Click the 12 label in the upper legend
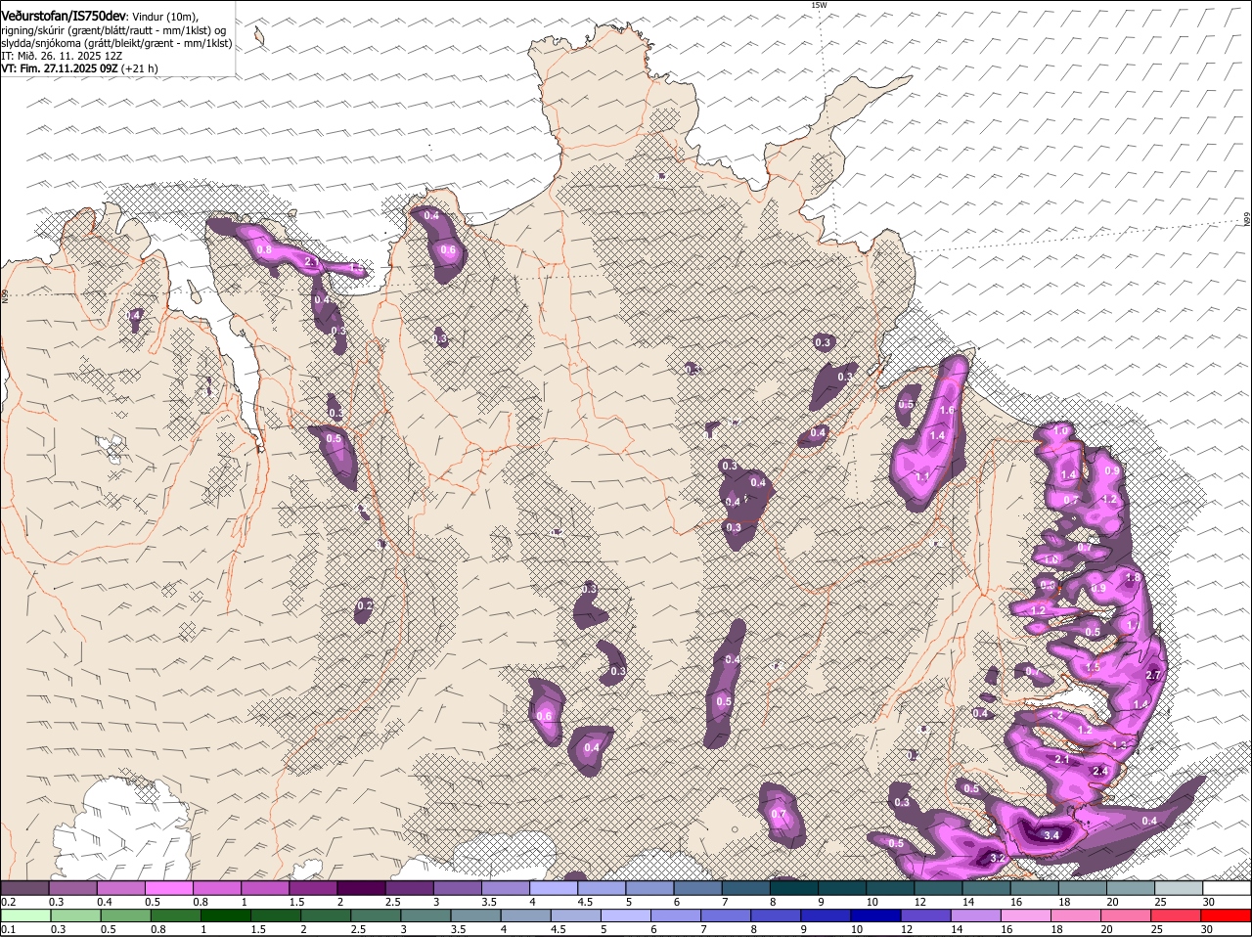The height and width of the screenshot is (937, 1252). [x=919, y=902]
